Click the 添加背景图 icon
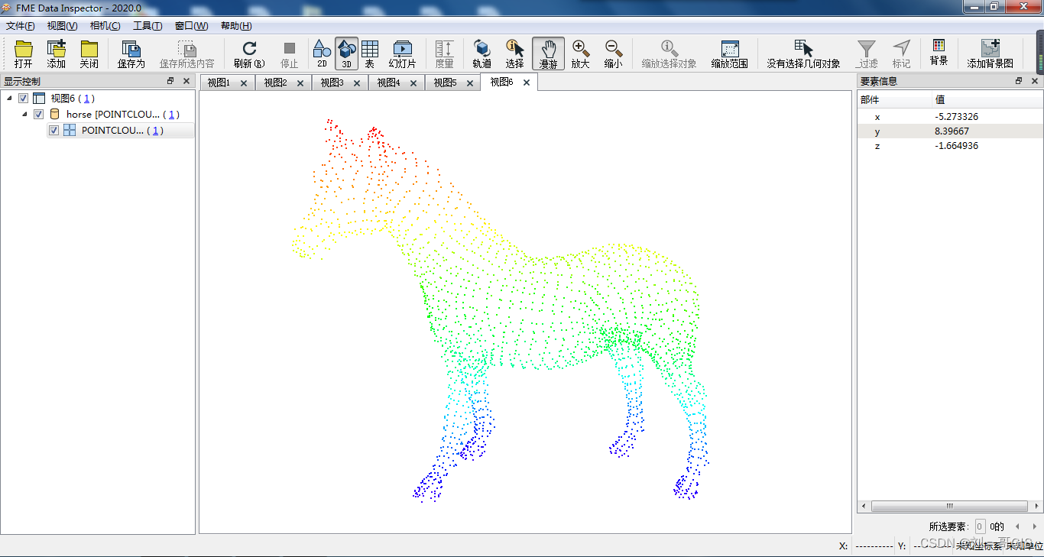 click(990, 53)
